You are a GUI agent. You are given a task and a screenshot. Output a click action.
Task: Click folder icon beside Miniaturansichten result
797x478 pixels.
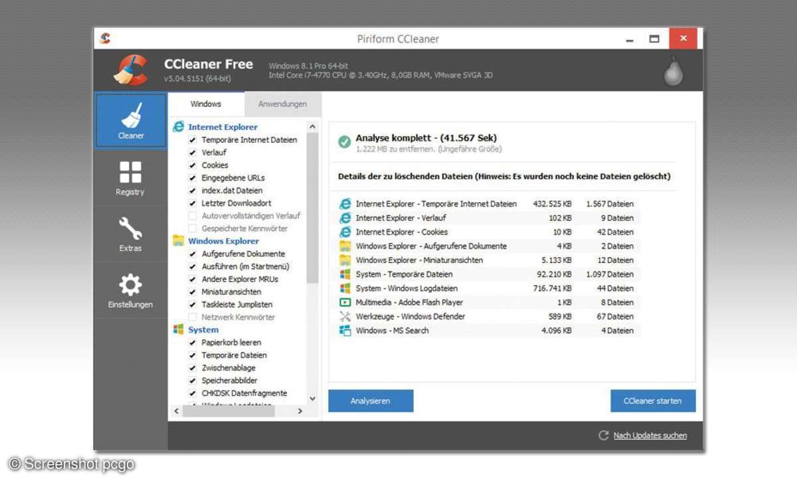click(345, 260)
